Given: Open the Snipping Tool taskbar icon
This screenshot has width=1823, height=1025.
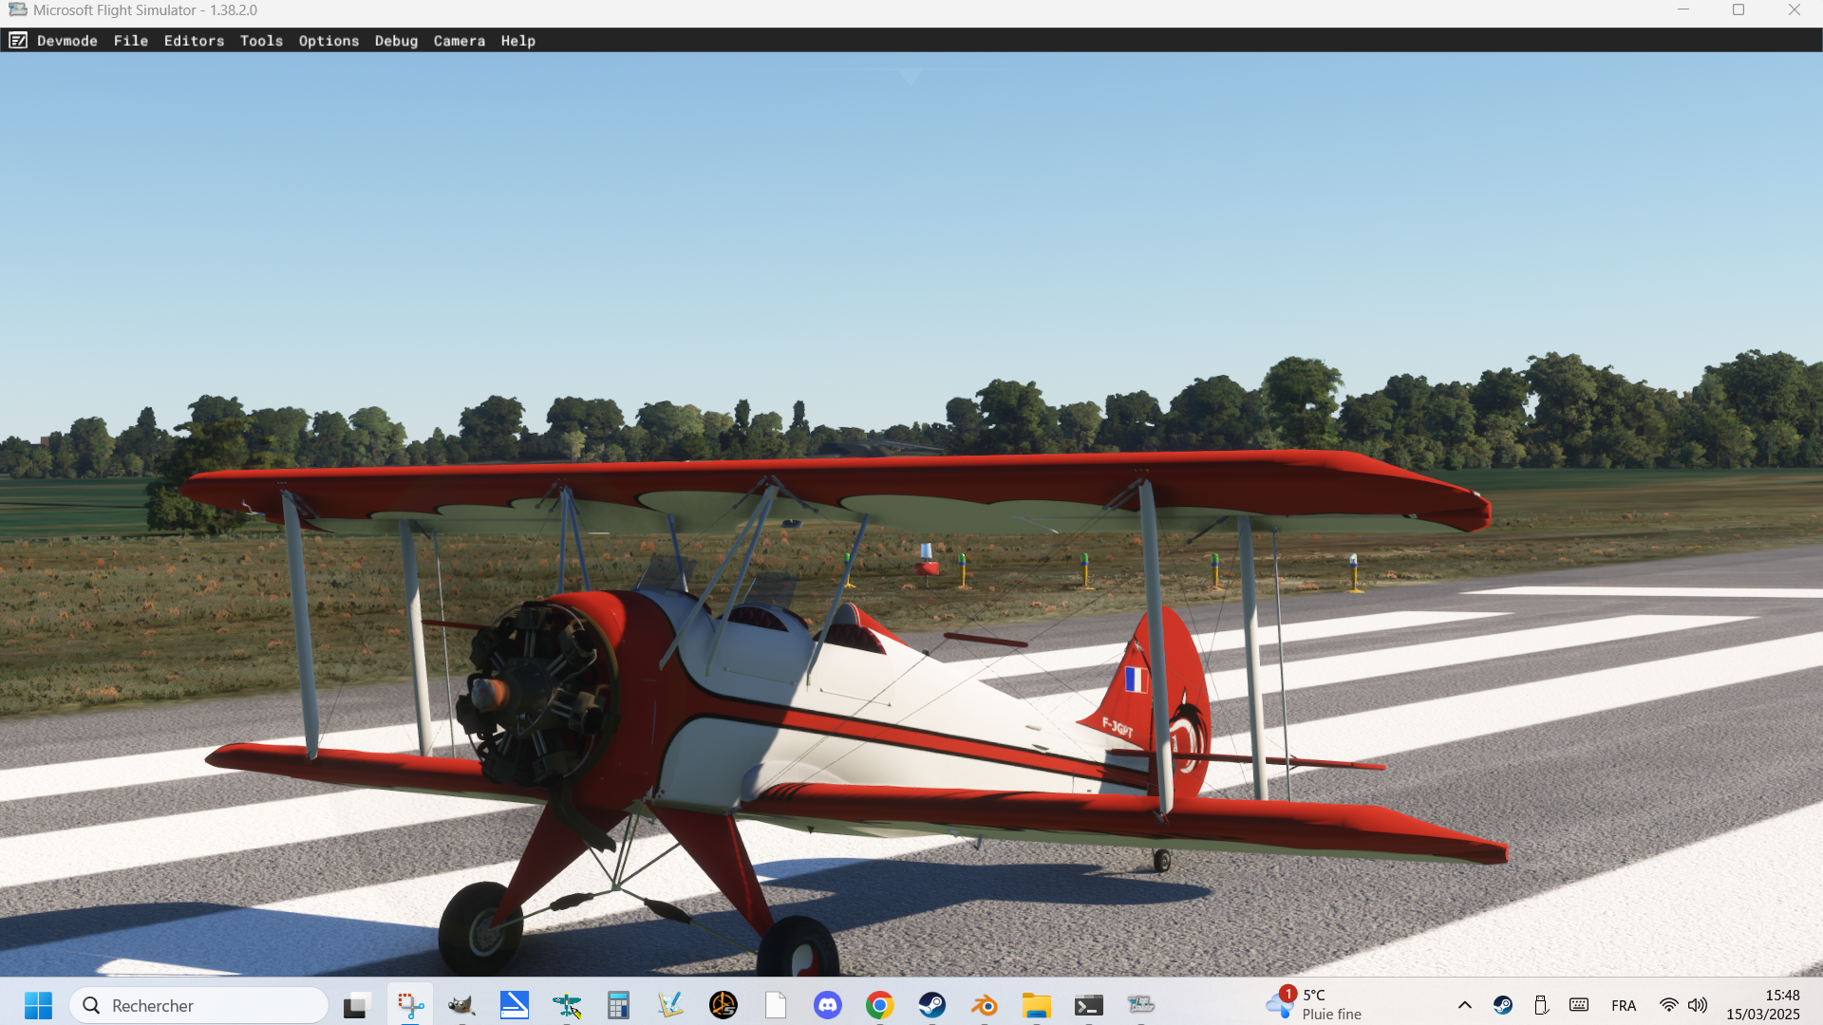Looking at the screenshot, I should click(410, 1005).
